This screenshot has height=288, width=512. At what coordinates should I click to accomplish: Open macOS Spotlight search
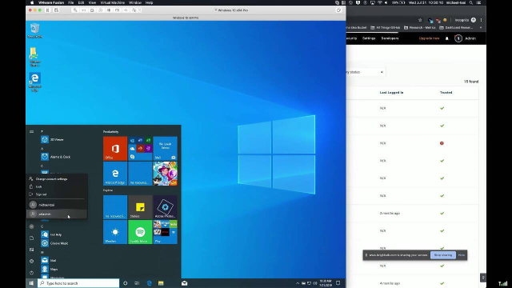[471, 2]
